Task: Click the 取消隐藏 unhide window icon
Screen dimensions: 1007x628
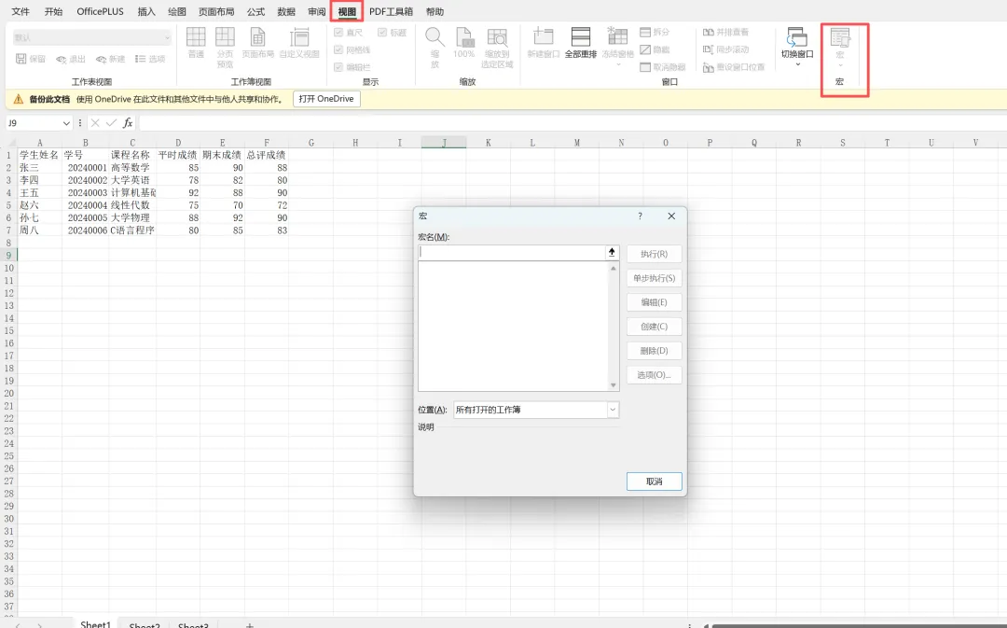Action: (x=645, y=67)
